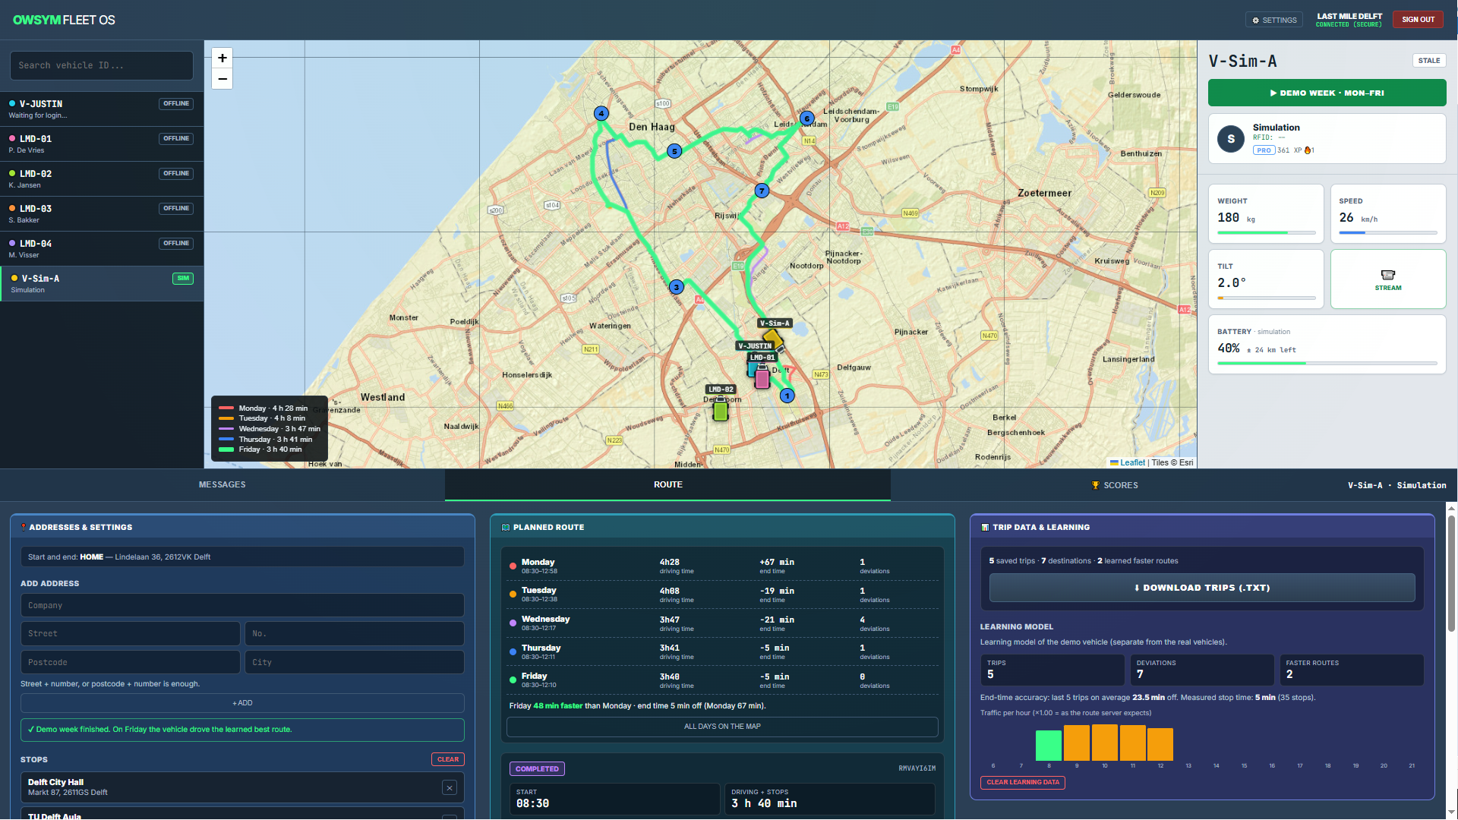Select vehicle LMD-04 in list

102,249
